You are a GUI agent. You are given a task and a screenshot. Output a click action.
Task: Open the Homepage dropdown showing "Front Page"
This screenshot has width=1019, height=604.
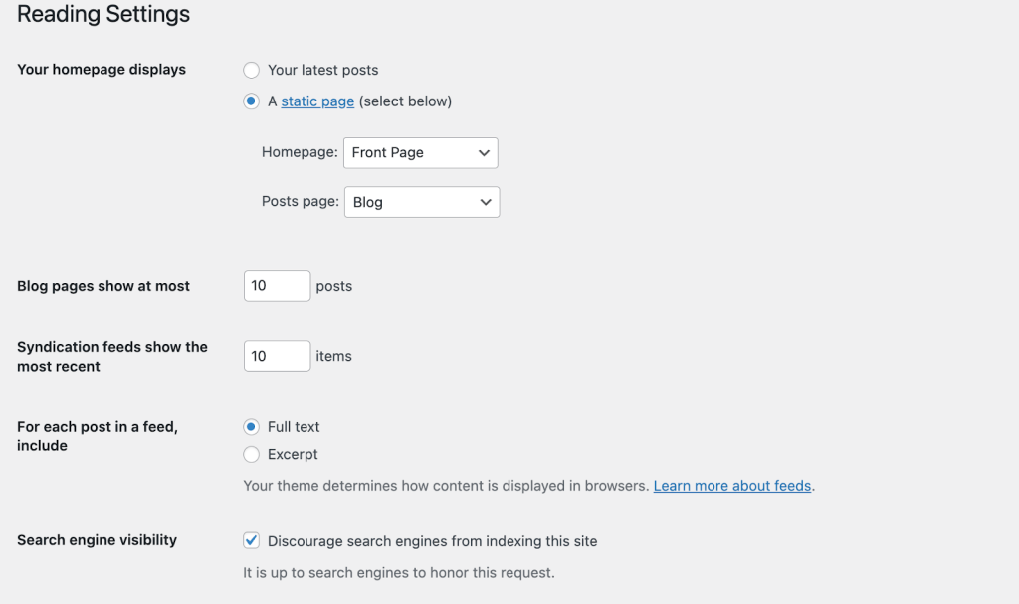click(420, 152)
